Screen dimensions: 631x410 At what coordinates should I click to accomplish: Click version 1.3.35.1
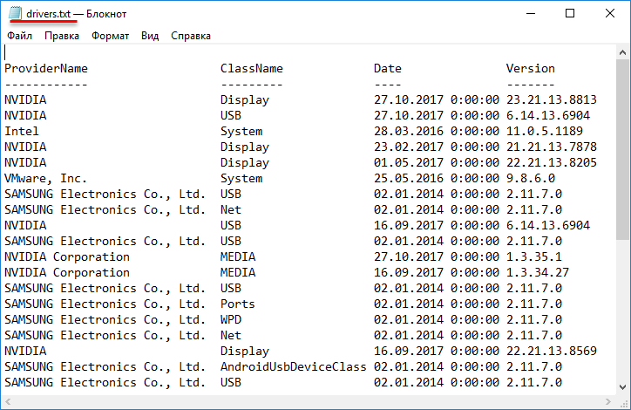point(534,256)
